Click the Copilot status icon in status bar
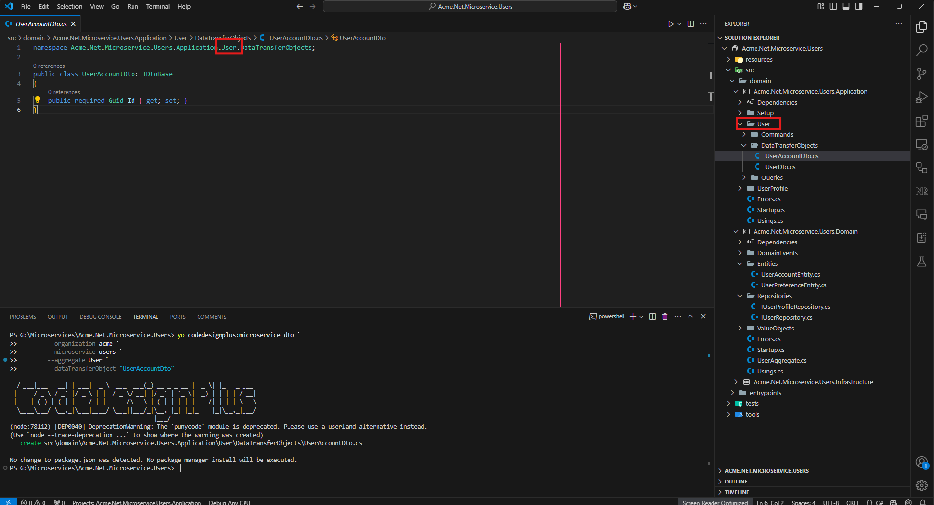934x505 pixels. (x=893, y=502)
